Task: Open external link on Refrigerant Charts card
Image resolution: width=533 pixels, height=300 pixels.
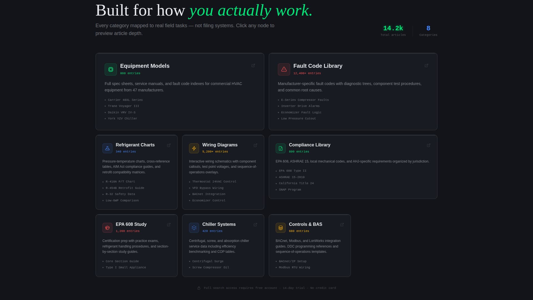Action: [x=169, y=145]
